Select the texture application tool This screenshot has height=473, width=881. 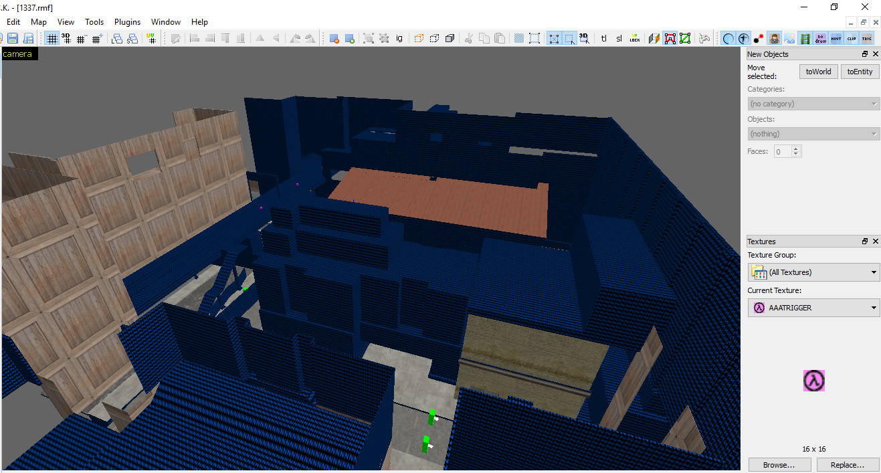(654, 38)
